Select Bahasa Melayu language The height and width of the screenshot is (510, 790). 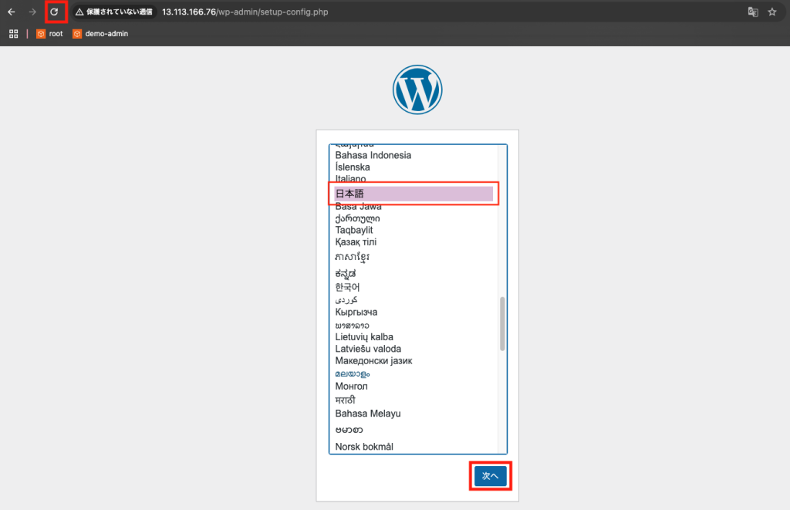pyautogui.click(x=414, y=414)
